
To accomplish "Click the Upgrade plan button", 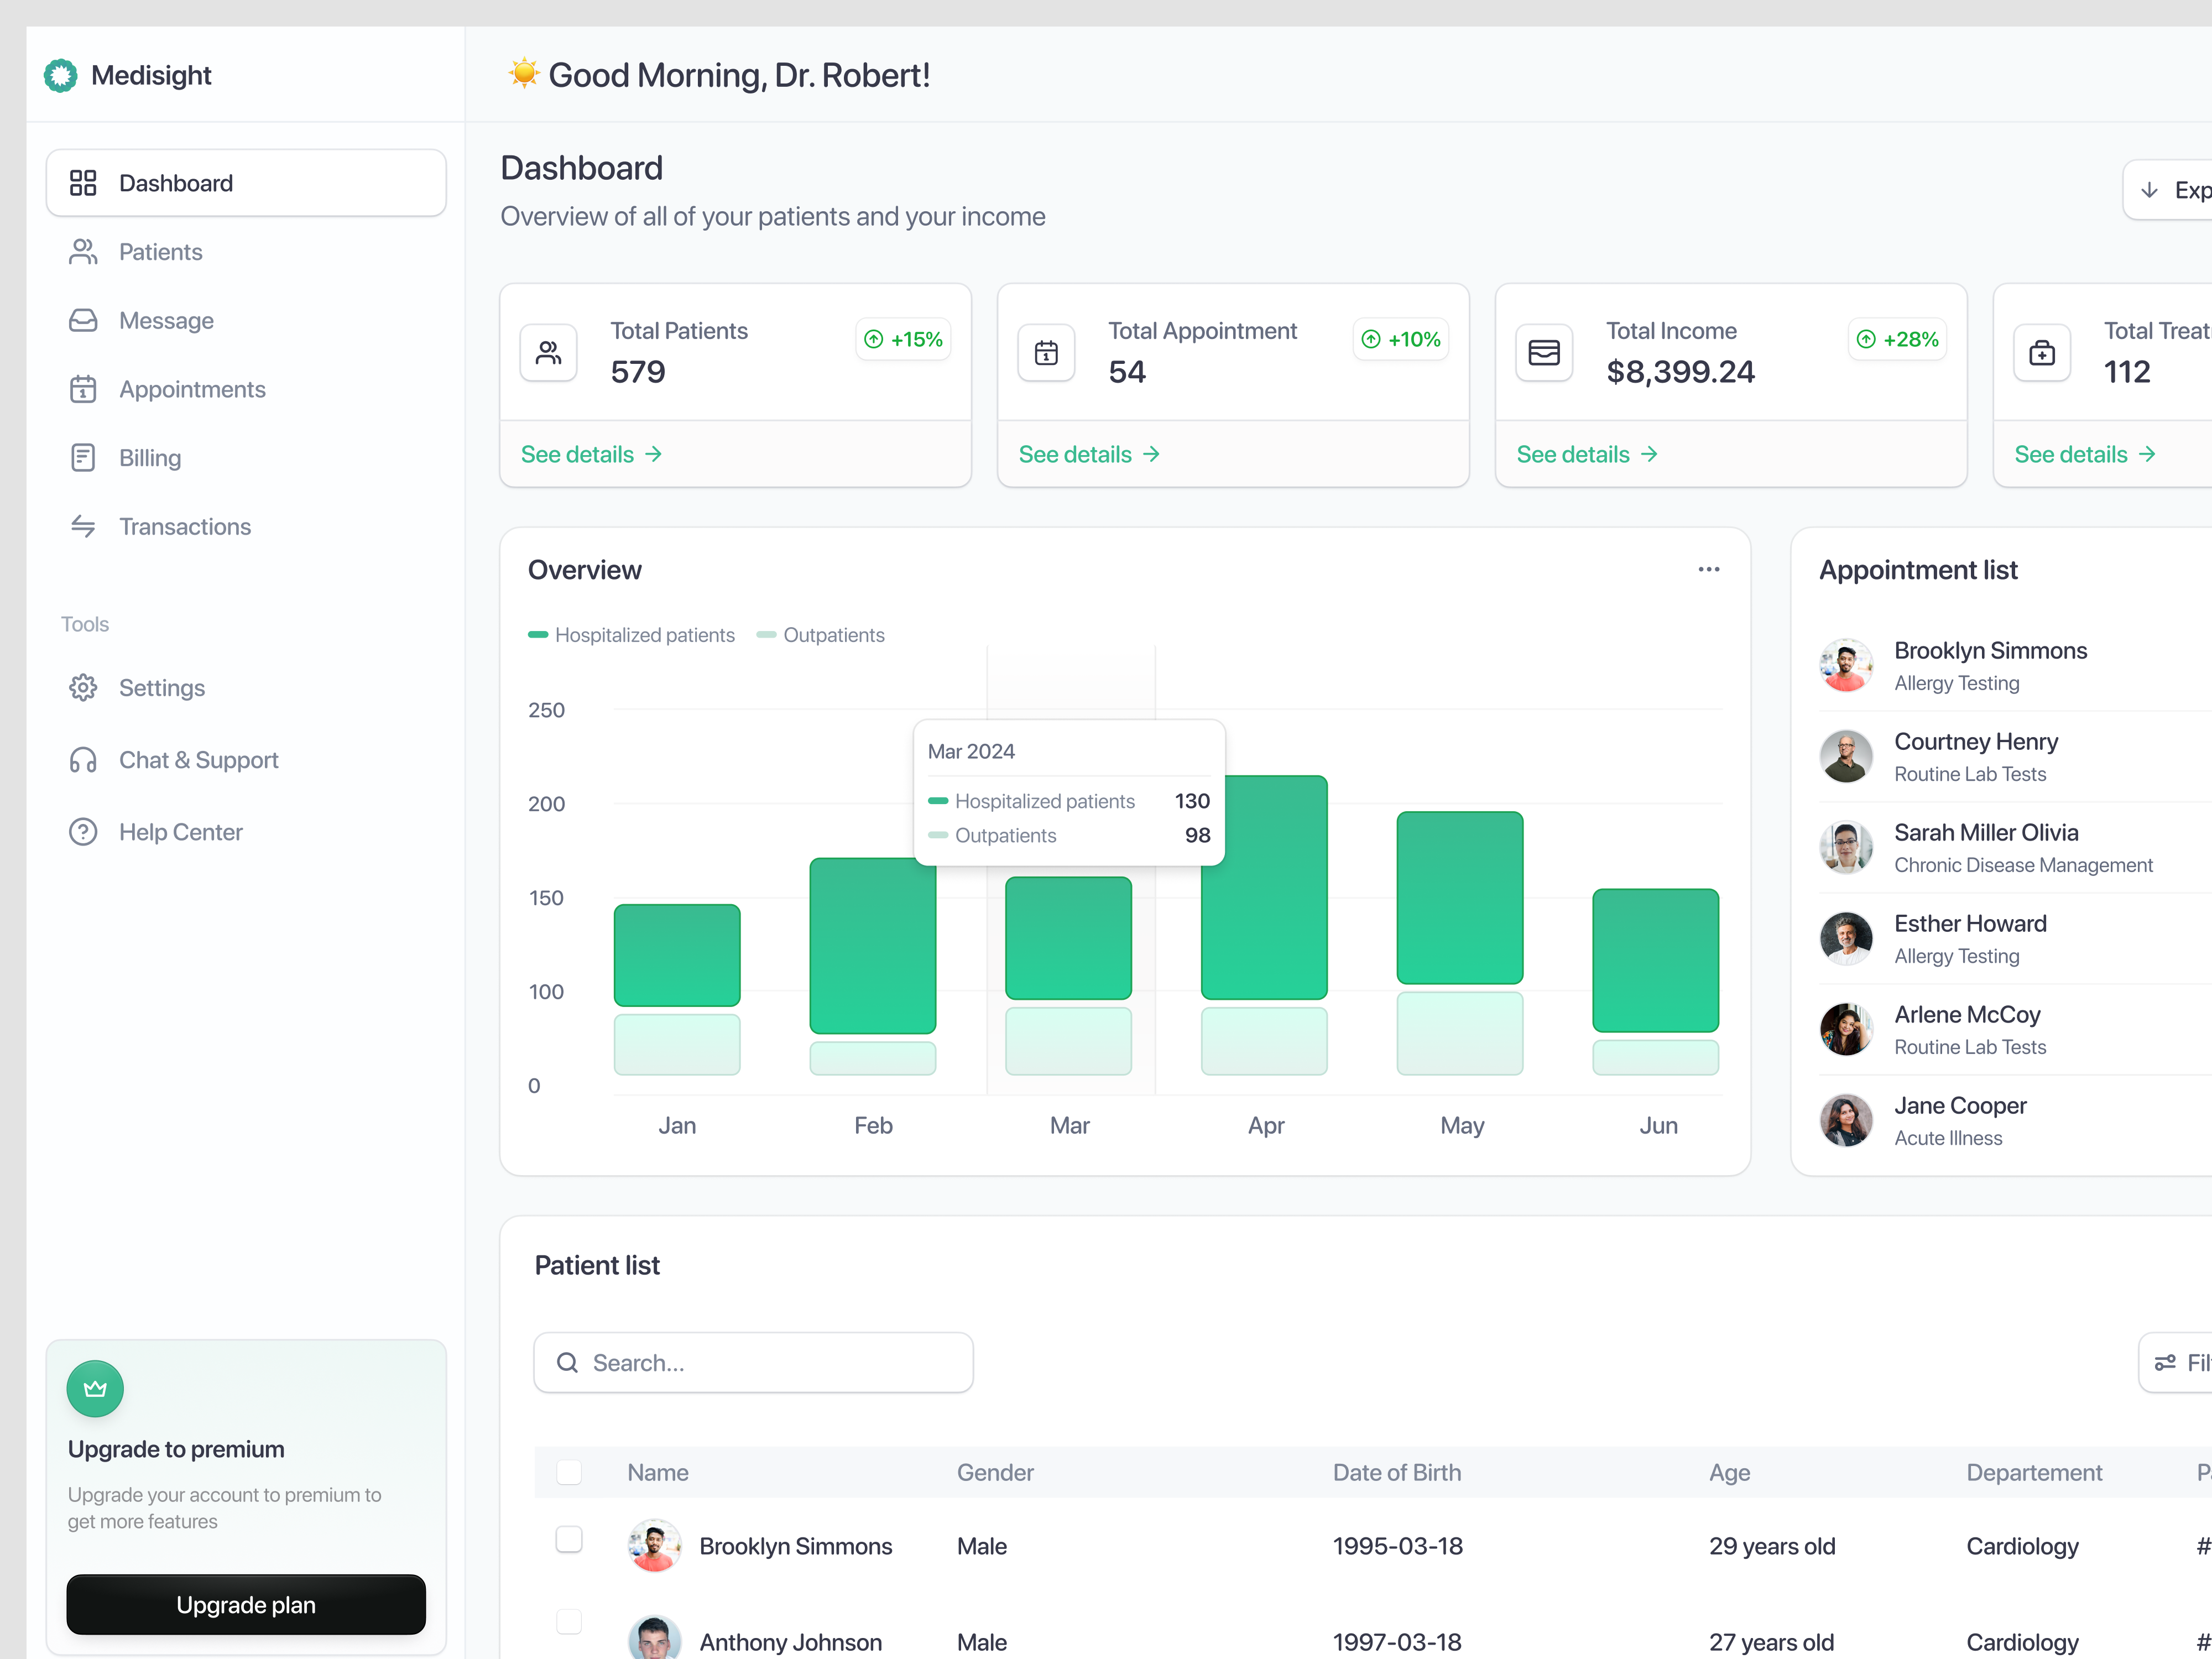I will click(x=245, y=1604).
